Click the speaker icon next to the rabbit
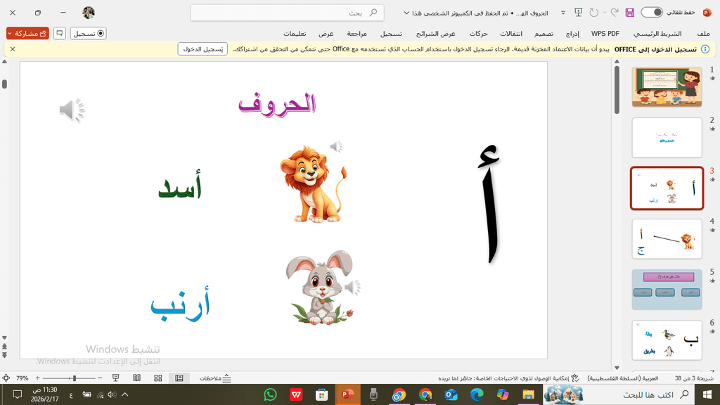 (352, 288)
